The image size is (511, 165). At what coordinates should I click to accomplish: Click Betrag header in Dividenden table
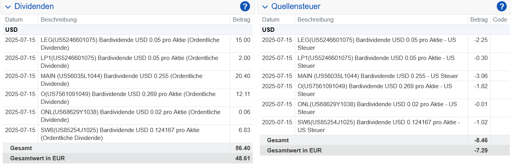tap(241, 20)
